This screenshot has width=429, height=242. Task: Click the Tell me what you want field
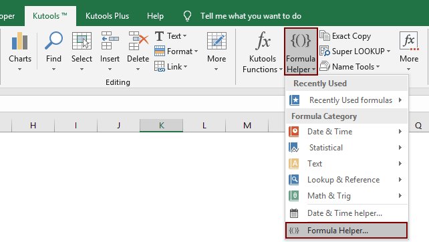pos(251,16)
